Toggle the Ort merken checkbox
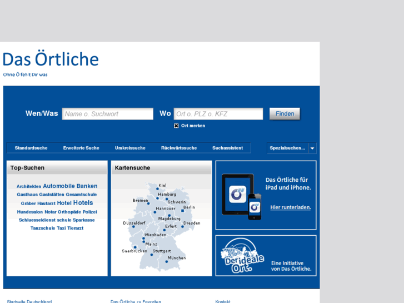 click(176, 126)
